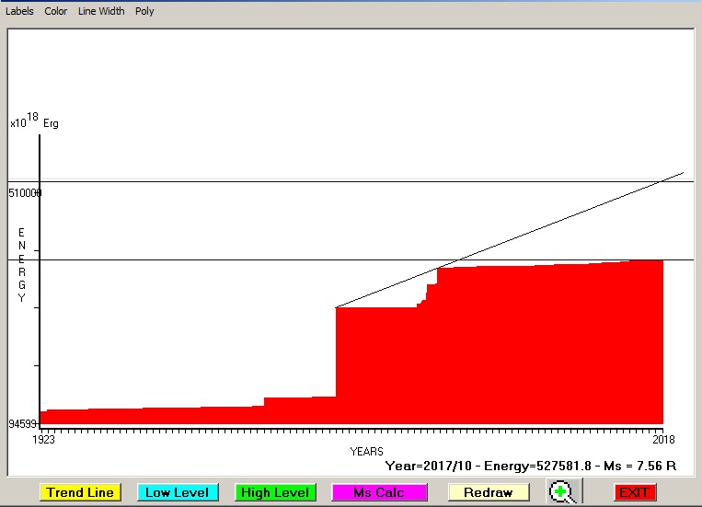Click the Redraw button

(x=488, y=492)
